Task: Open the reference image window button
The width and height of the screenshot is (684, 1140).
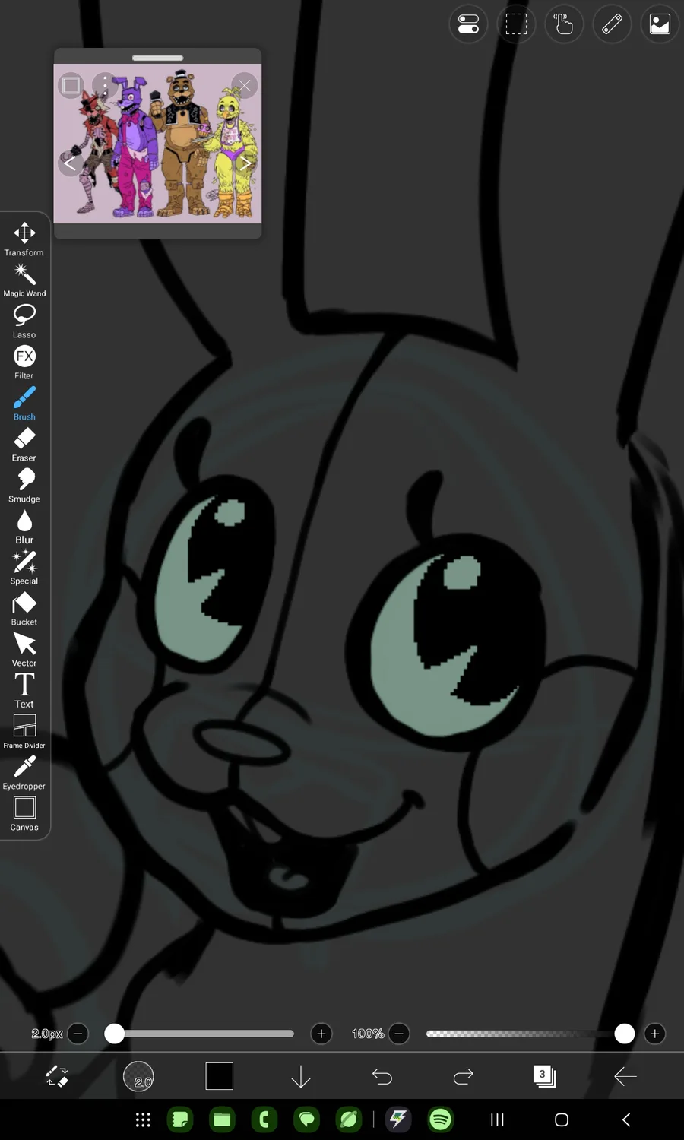Action: pyautogui.click(x=660, y=24)
